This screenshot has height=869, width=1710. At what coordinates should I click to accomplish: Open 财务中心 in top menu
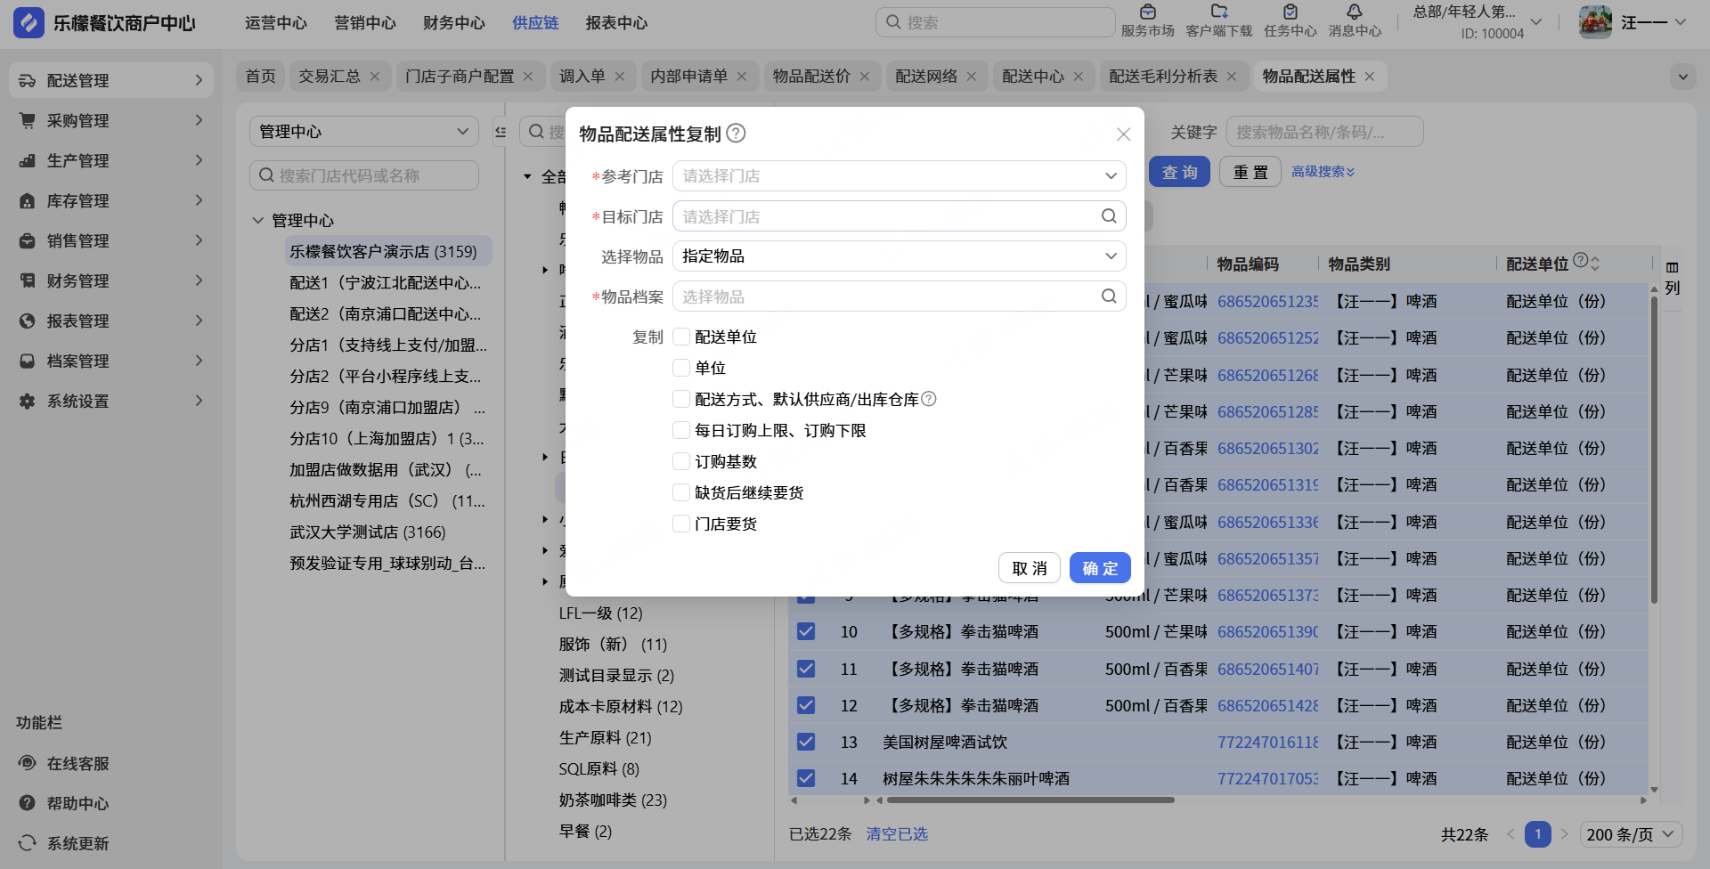453,23
